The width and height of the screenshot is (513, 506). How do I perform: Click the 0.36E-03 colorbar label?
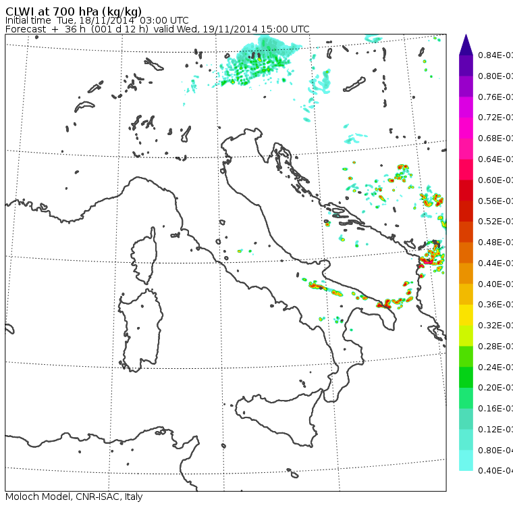[x=495, y=305]
